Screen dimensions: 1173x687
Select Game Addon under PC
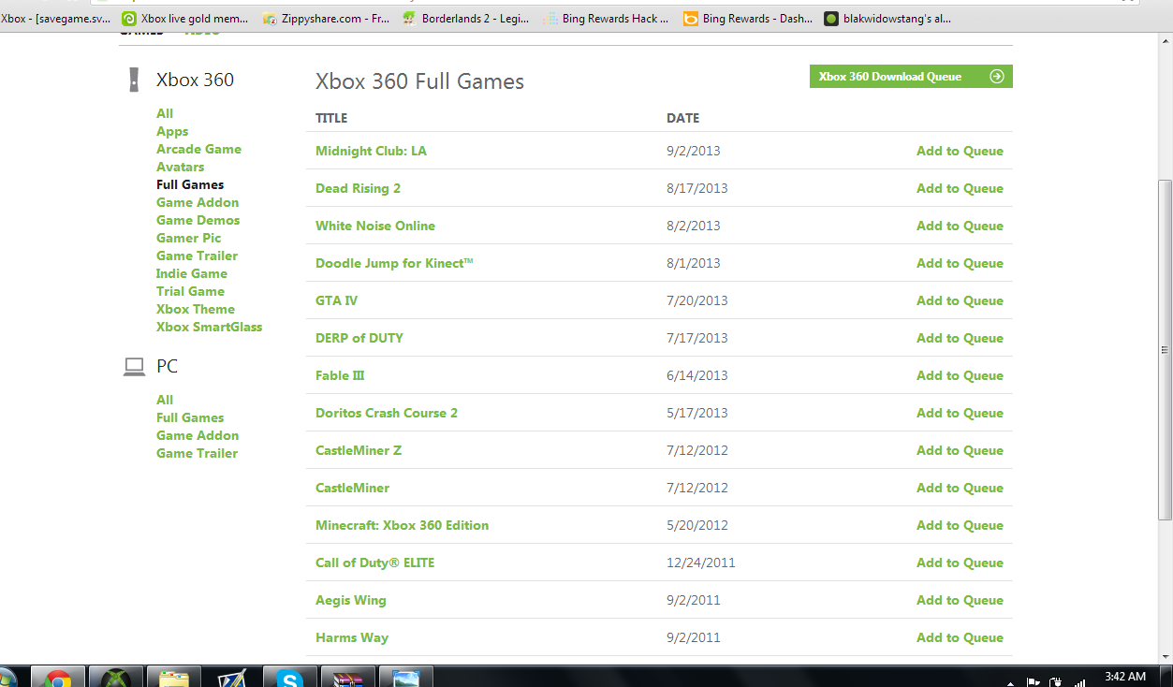coord(198,435)
